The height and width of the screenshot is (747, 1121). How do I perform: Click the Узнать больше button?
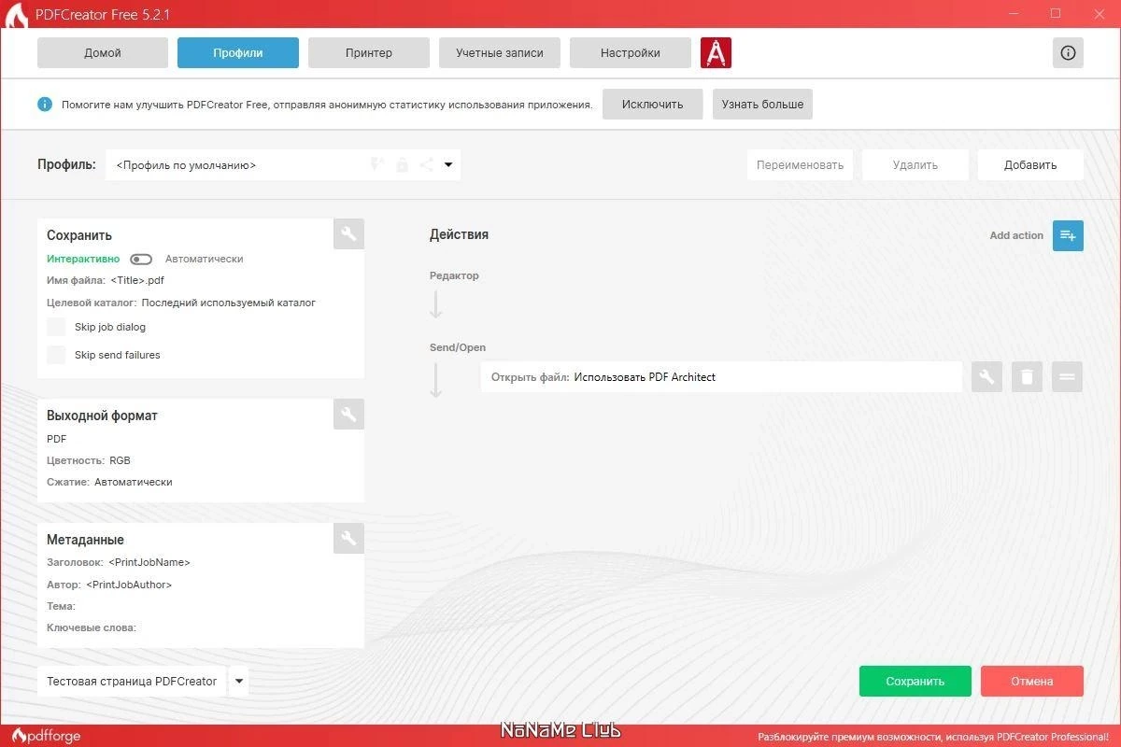pos(762,105)
